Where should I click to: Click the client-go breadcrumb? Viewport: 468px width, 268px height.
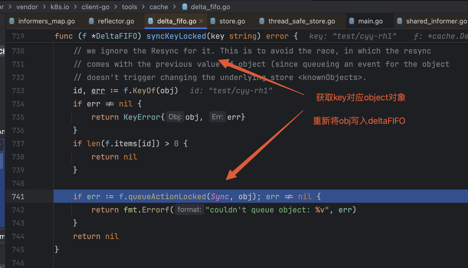95,7
